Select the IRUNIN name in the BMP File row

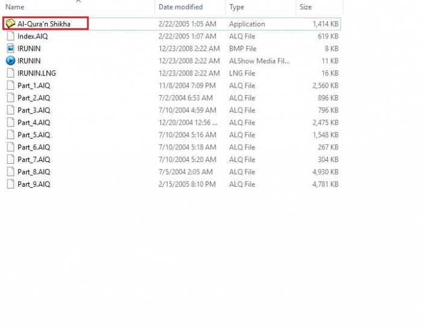tap(29, 49)
